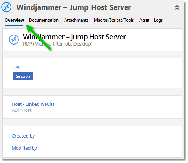188x163 pixels.
Task: Switch to the Documentation tab
Action: coord(44,20)
